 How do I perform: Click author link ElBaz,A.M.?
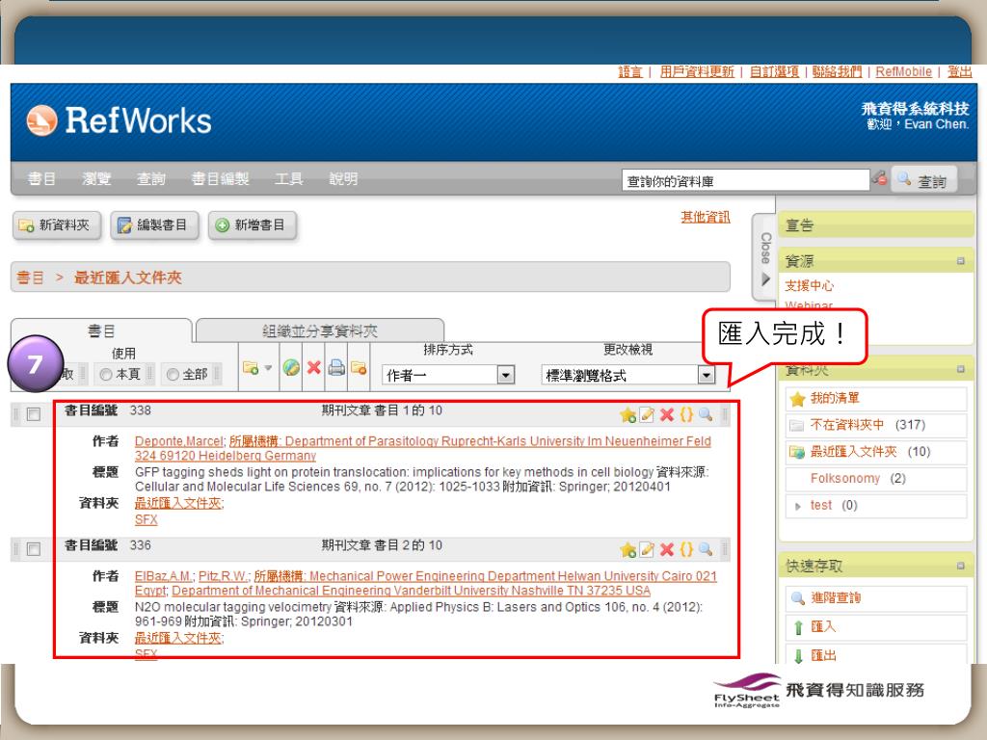[x=164, y=576]
